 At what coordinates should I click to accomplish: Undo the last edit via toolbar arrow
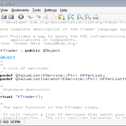(30, 17)
